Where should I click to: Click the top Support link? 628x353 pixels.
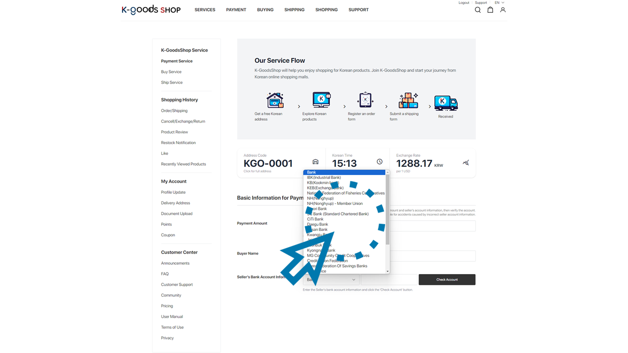click(481, 2)
